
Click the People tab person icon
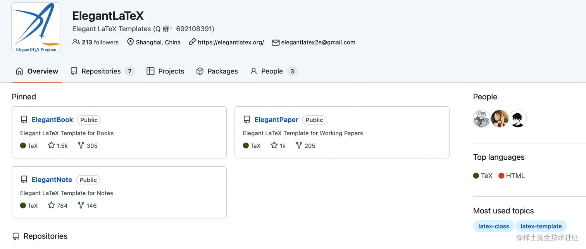pos(253,71)
